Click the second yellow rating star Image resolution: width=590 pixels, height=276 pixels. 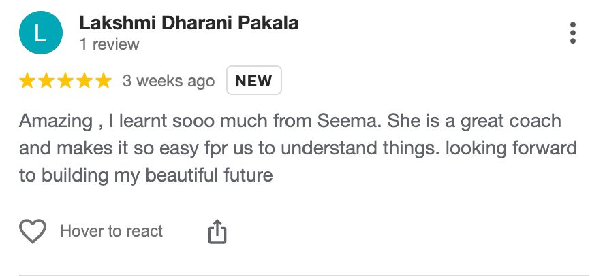[47, 82]
